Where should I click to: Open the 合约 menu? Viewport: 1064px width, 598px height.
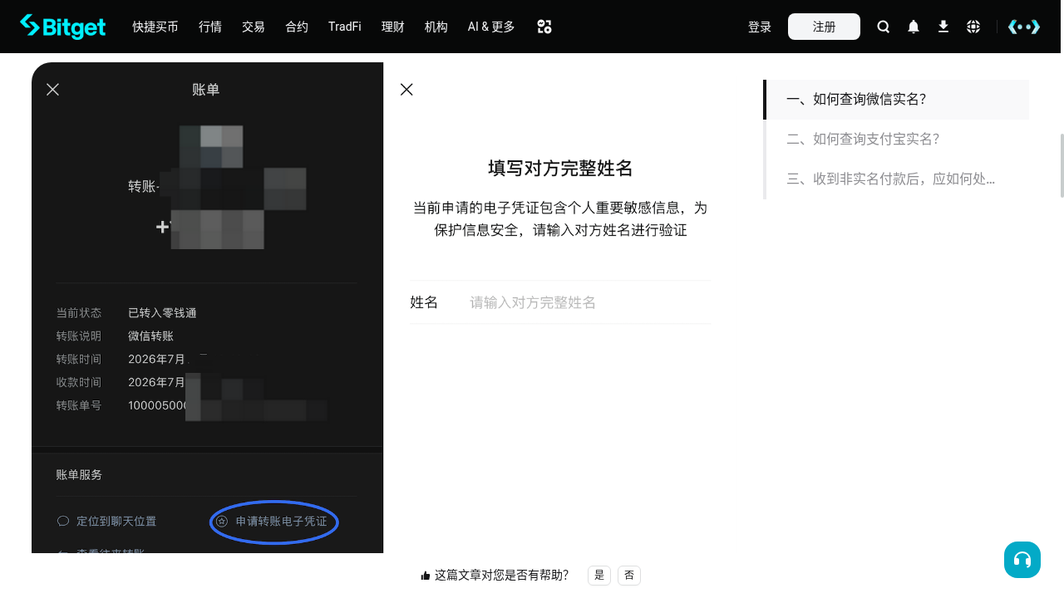[x=297, y=27]
